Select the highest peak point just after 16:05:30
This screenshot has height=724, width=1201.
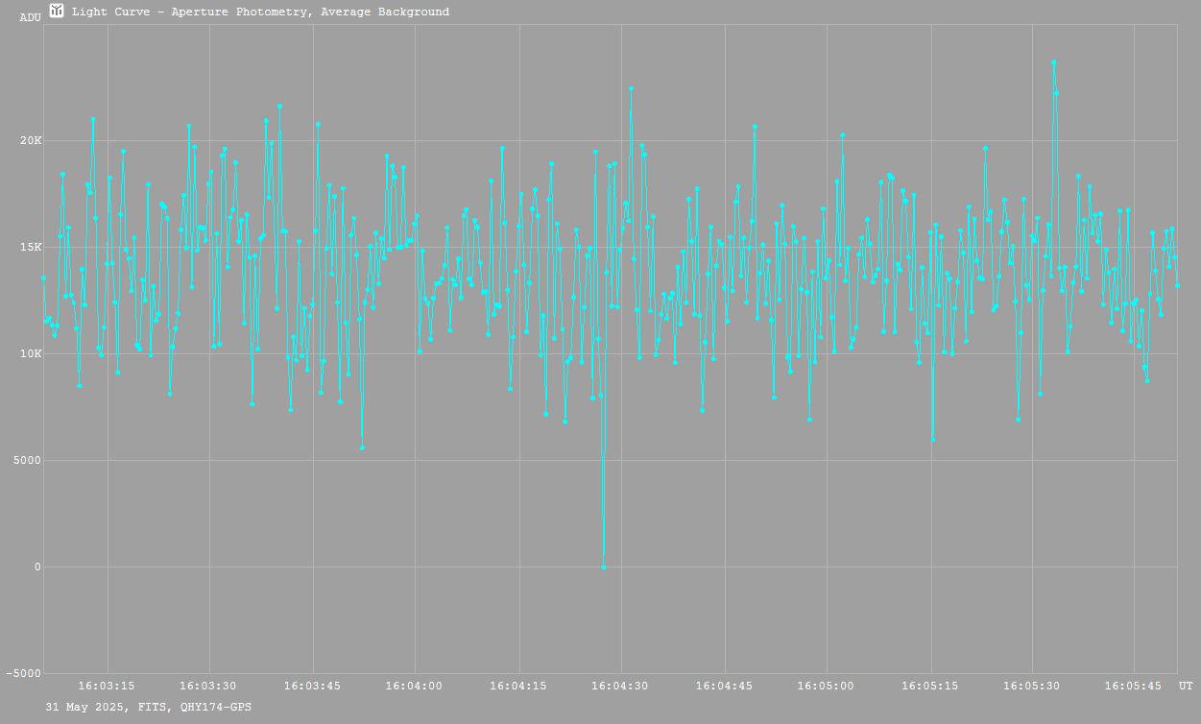pyautogui.click(x=1053, y=62)
